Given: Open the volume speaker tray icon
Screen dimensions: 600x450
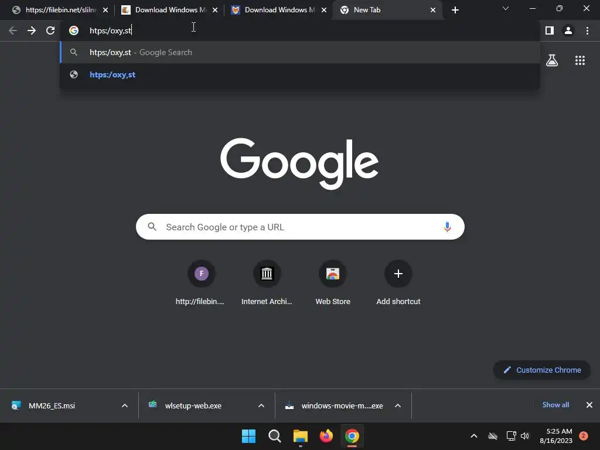Looking at the screenshot, I should 525,436.
